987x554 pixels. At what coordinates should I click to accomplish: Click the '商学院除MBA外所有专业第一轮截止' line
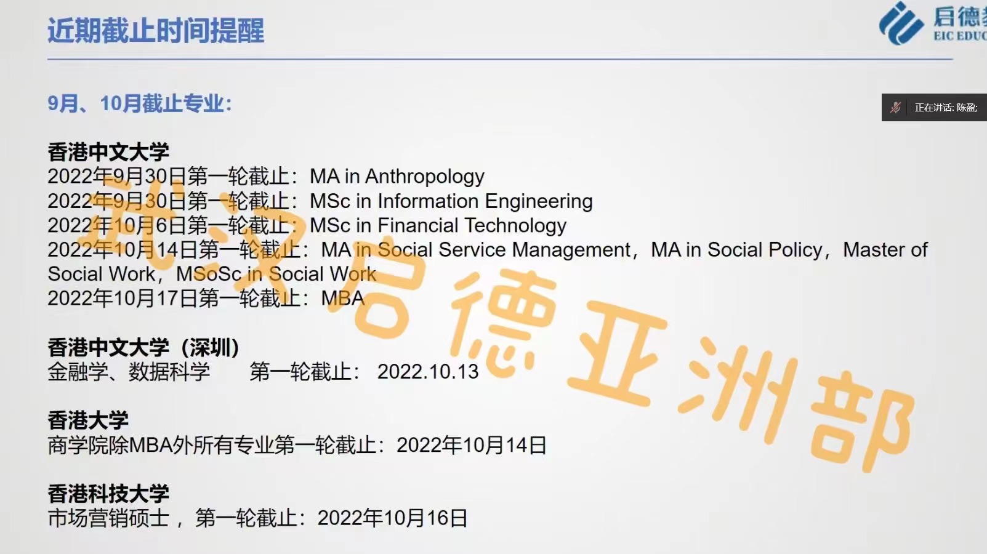(297, 445)
